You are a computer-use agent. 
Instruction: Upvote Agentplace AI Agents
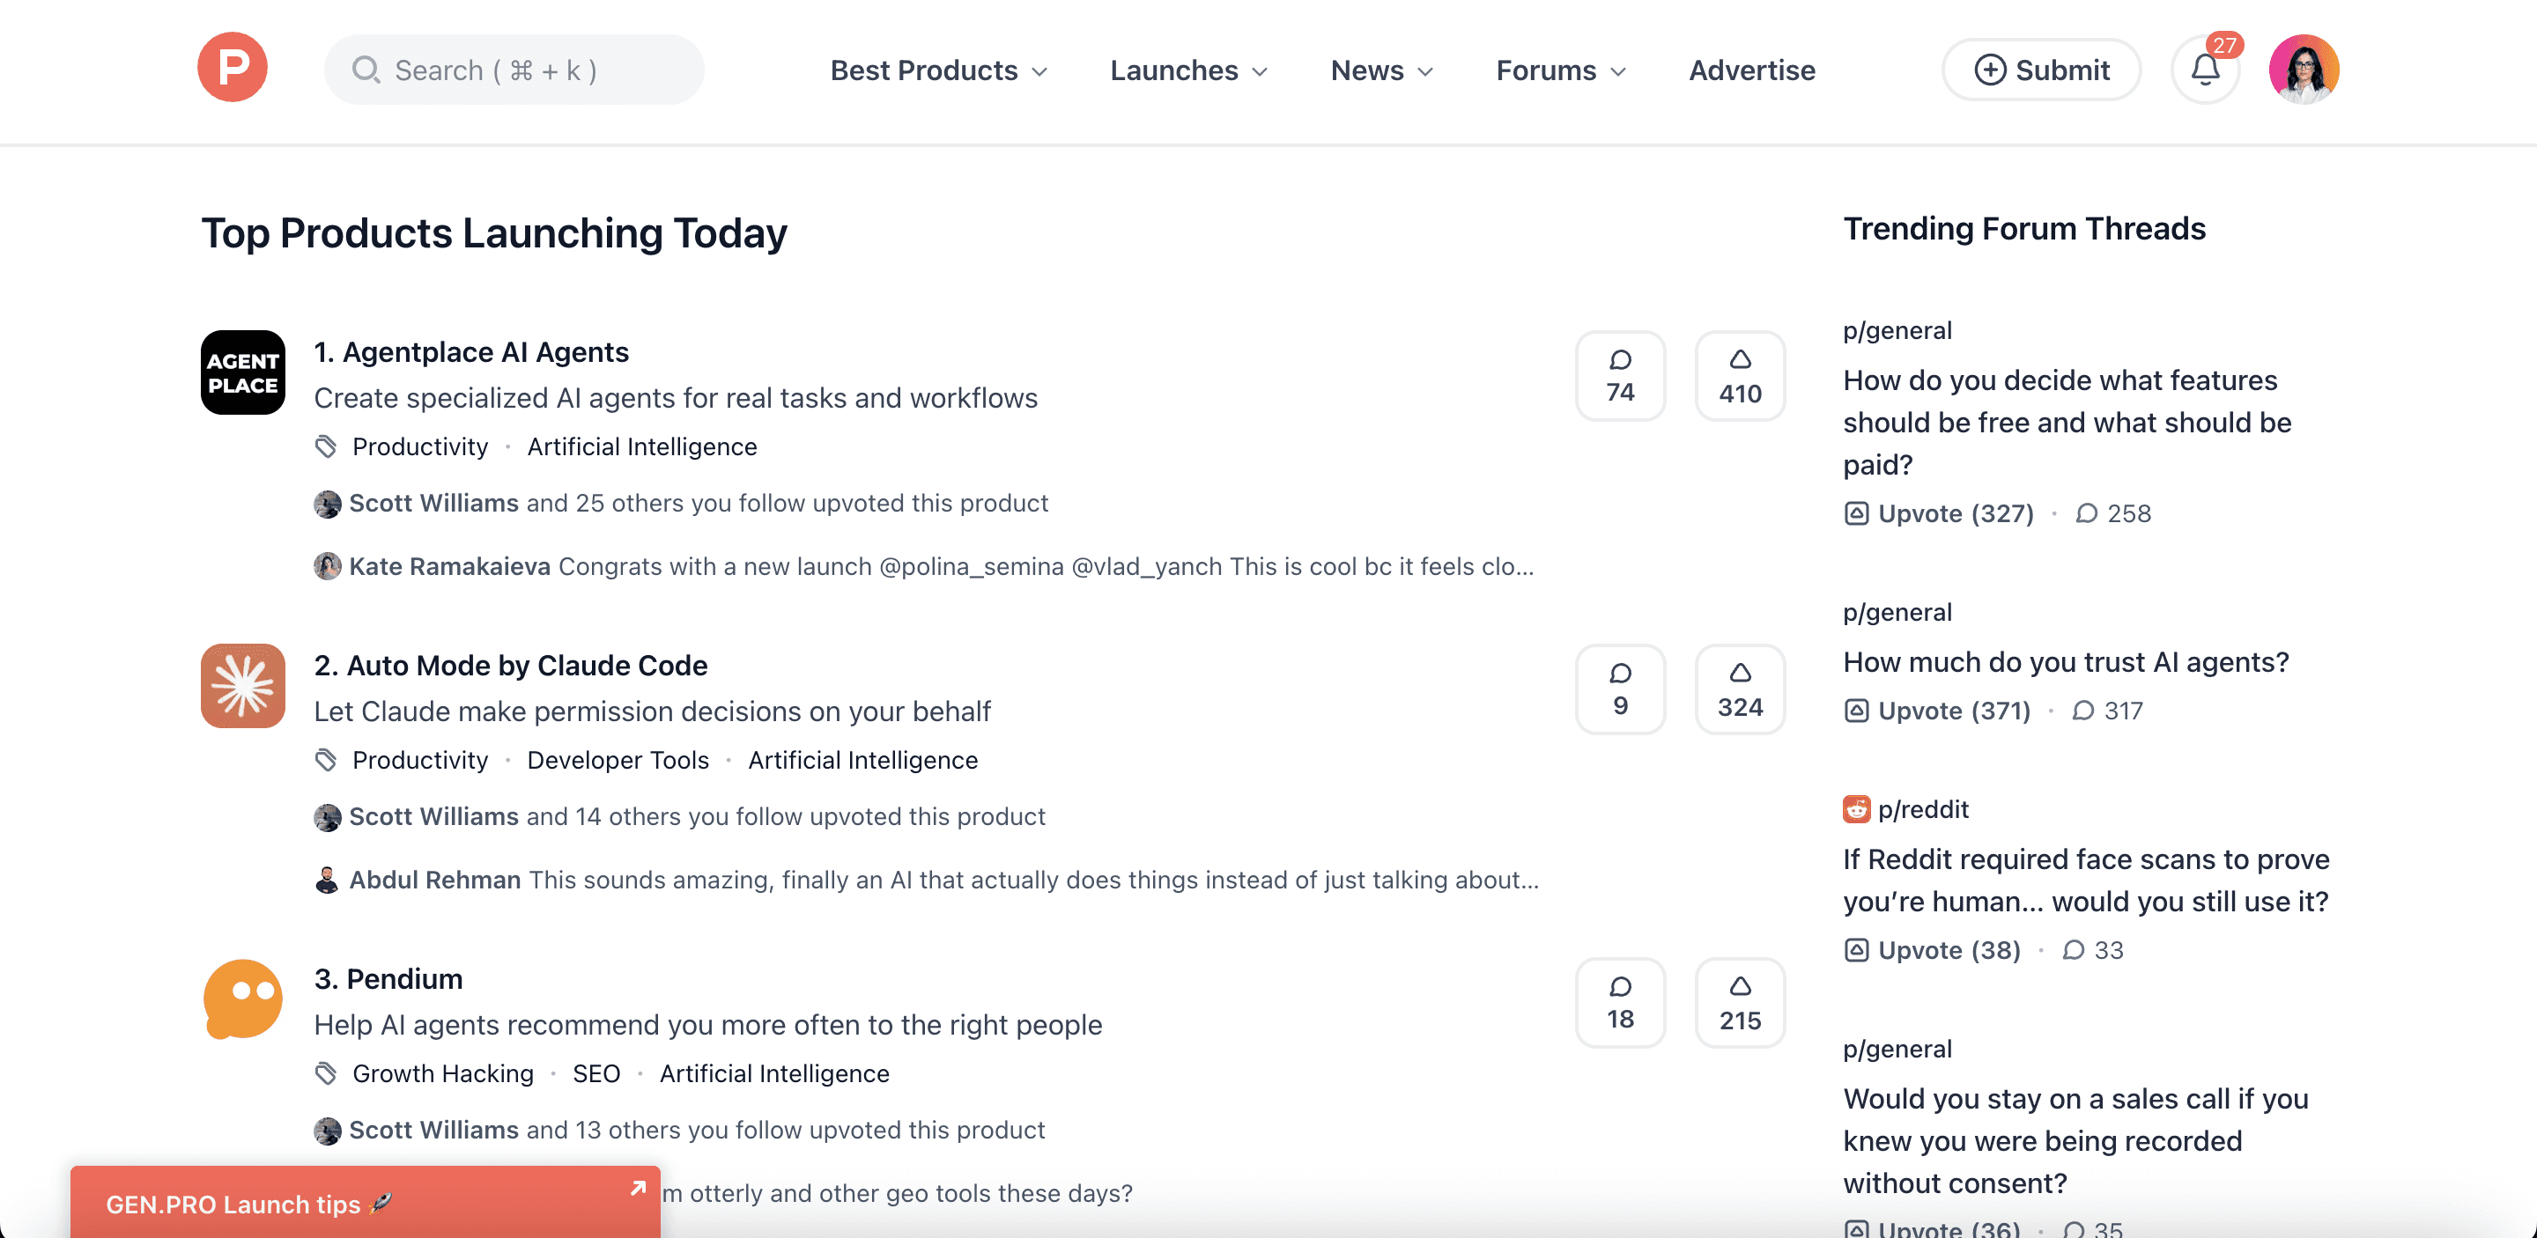[1739, 376]
